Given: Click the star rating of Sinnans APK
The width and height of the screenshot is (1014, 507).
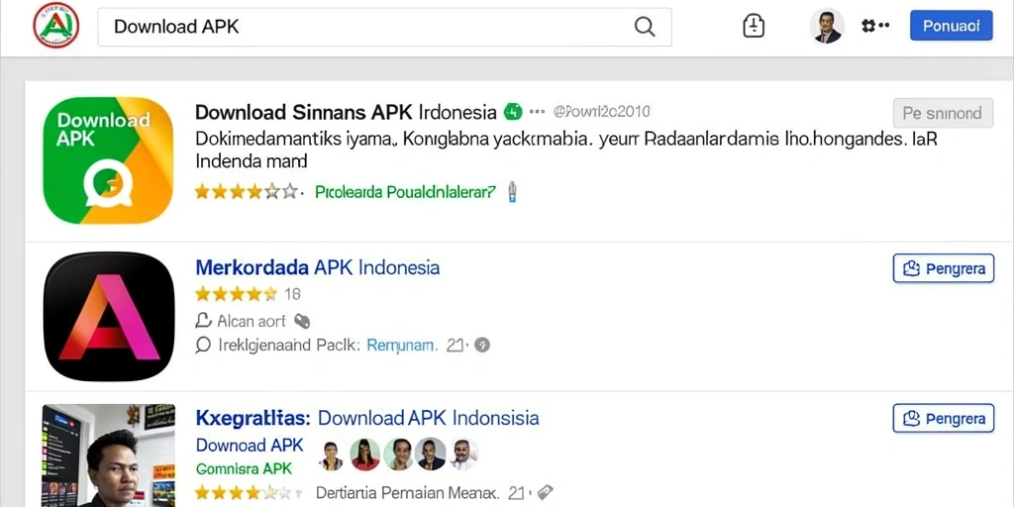Looking at the screenshot, I should pyautogui.click(x=247, y=191).
